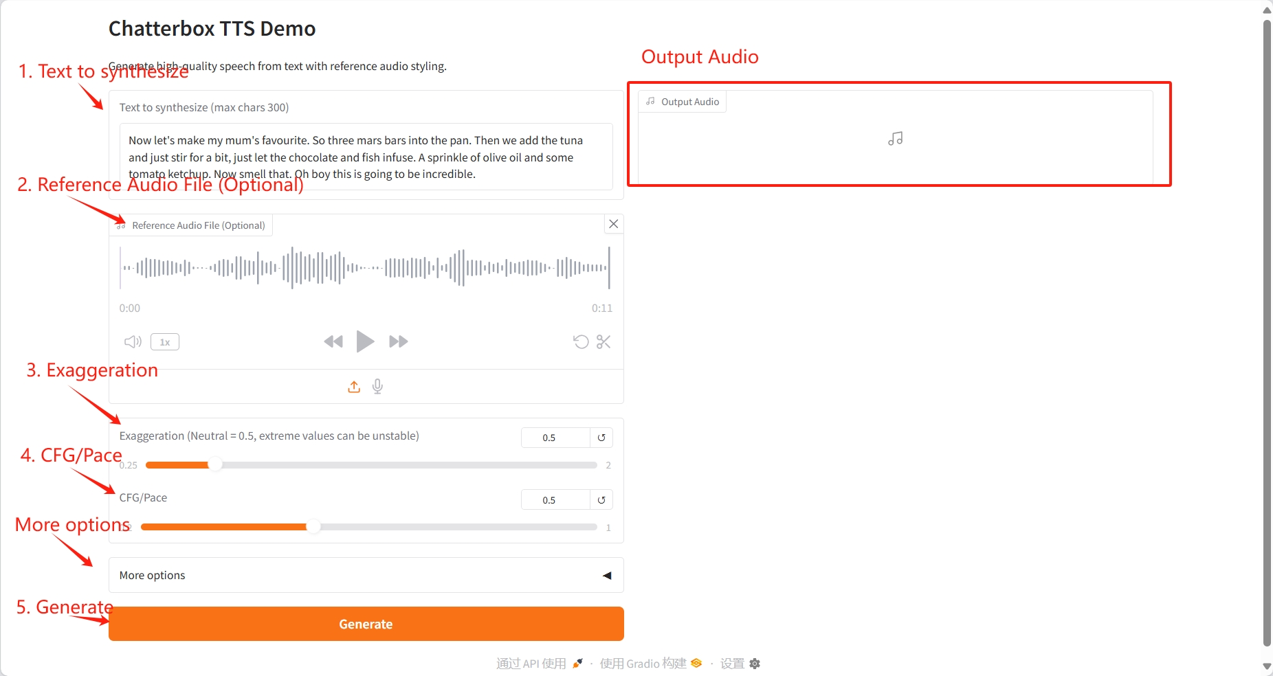Image resolution: width=1273 pixels, height=676 pixels.
Task: Click the Exaggeration slider handle
Action: click(215, 465)
